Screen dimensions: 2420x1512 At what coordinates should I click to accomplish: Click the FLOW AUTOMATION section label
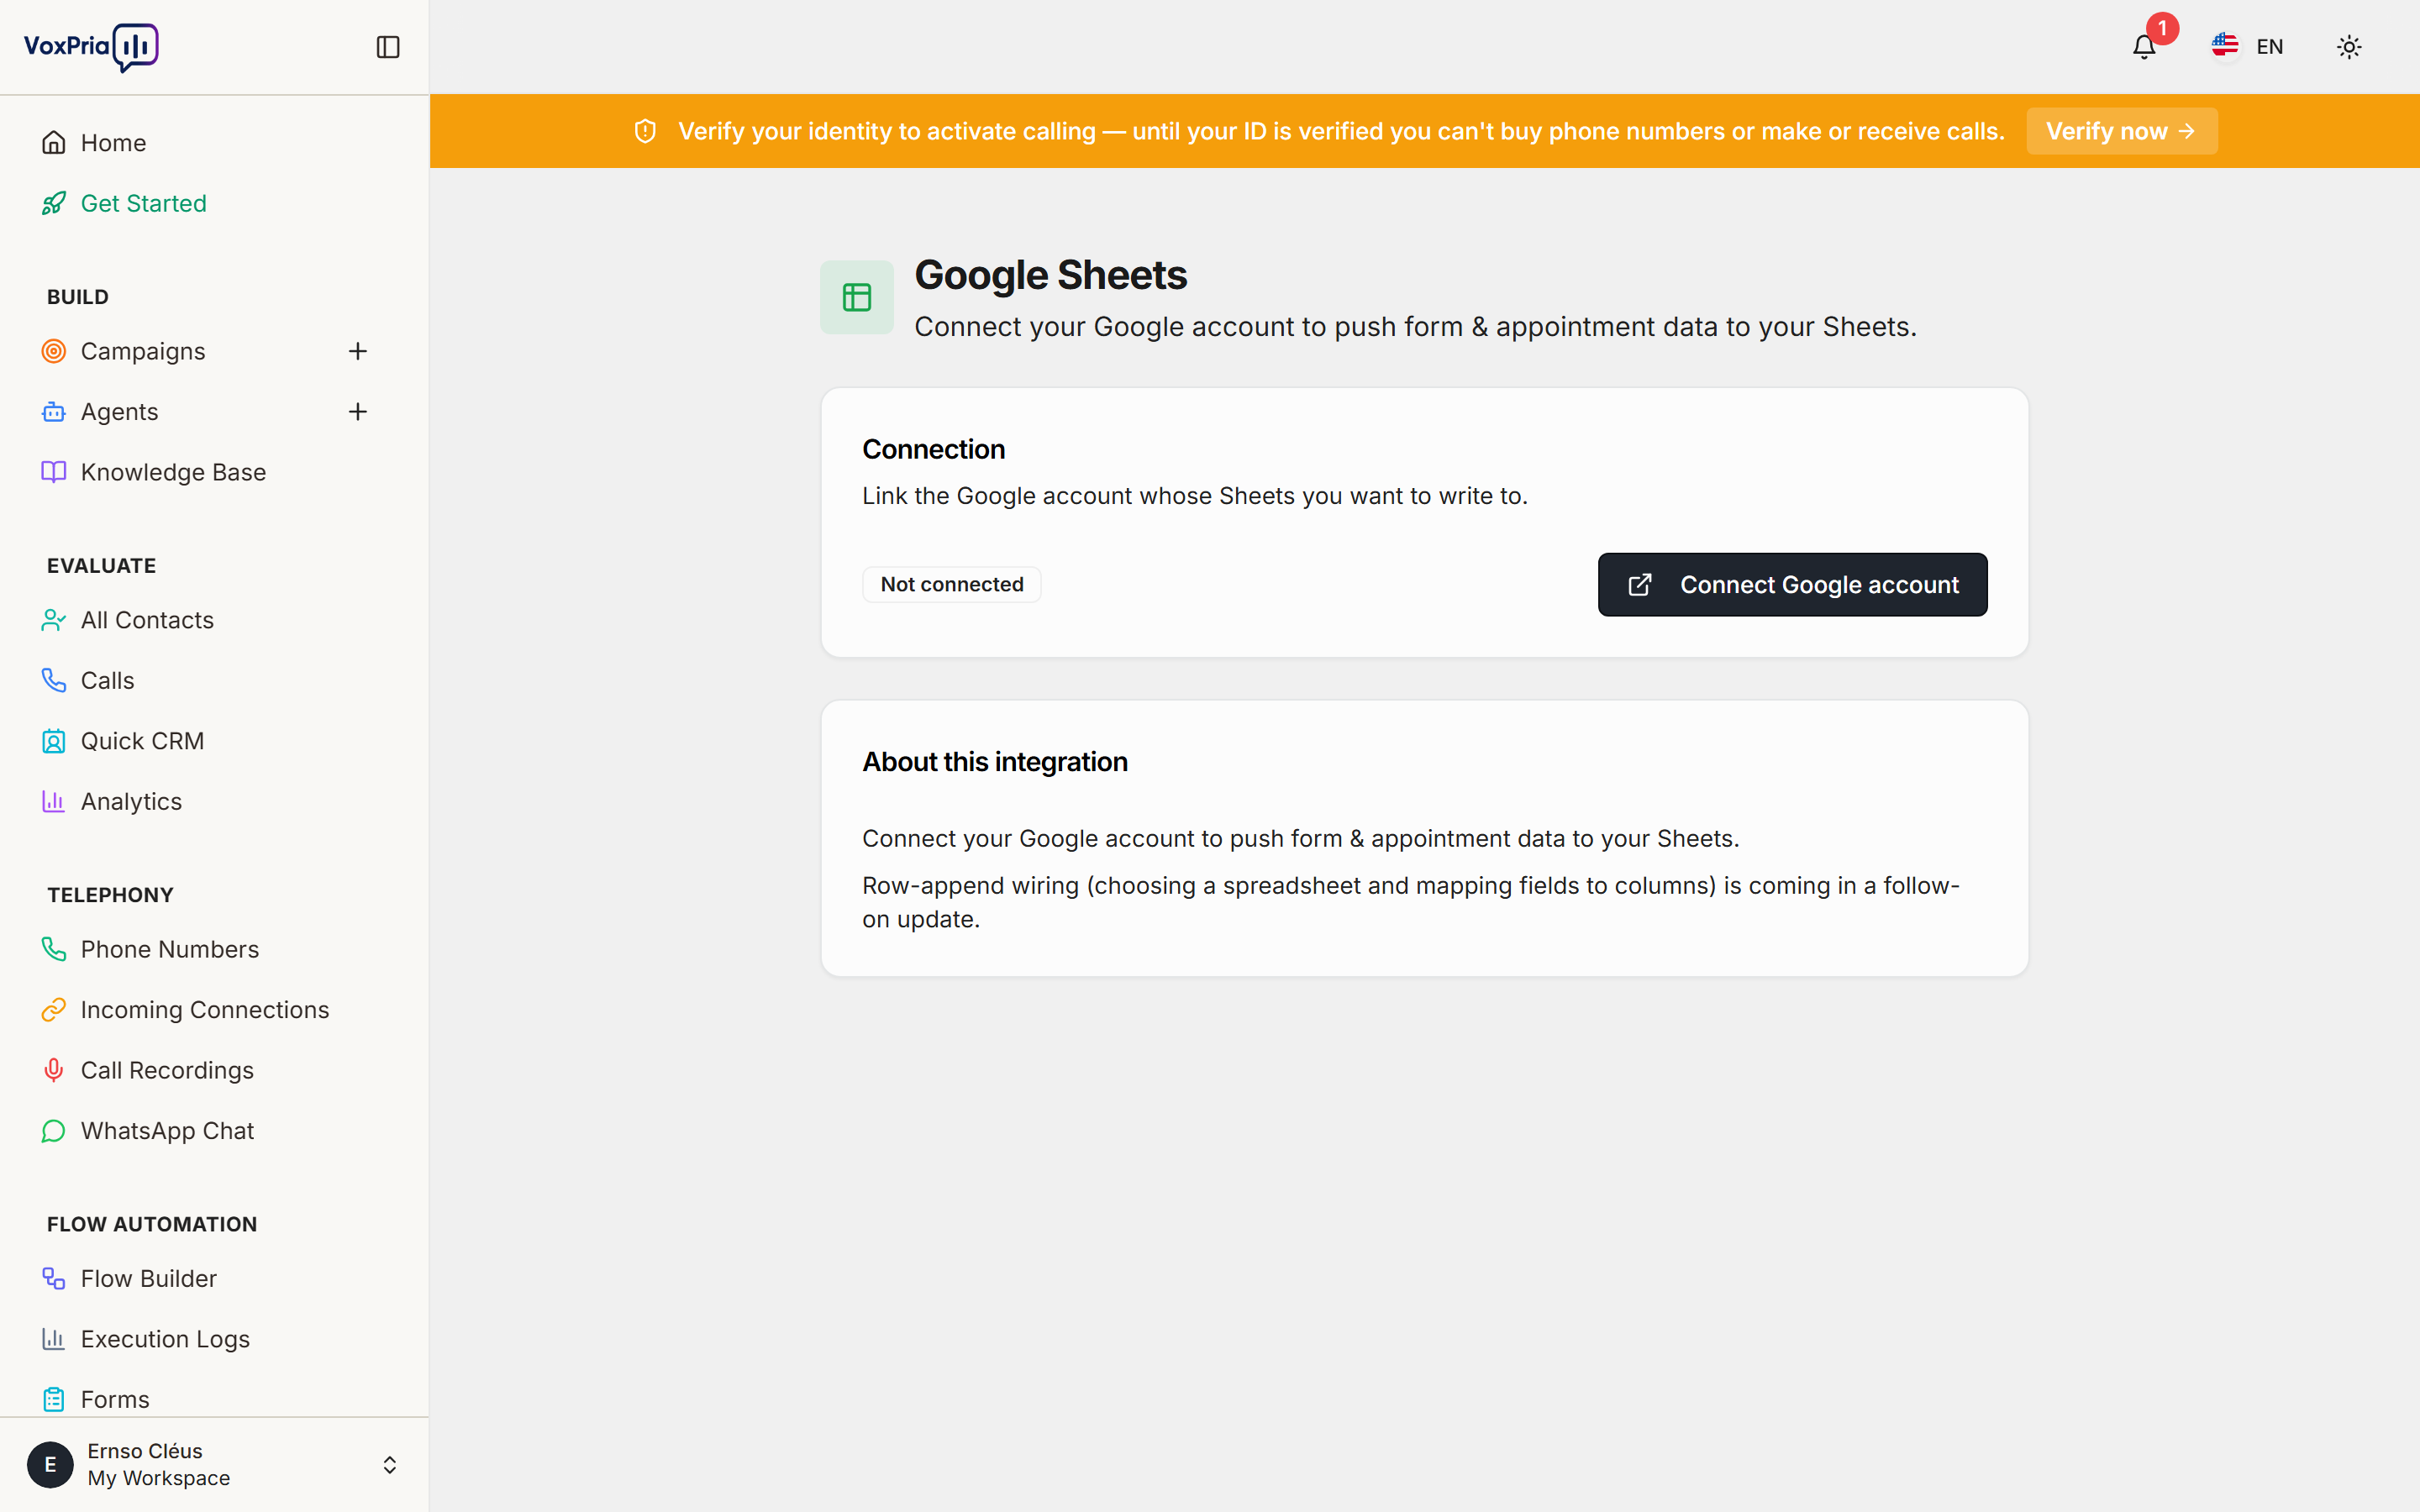click(x=152, y=1224)
